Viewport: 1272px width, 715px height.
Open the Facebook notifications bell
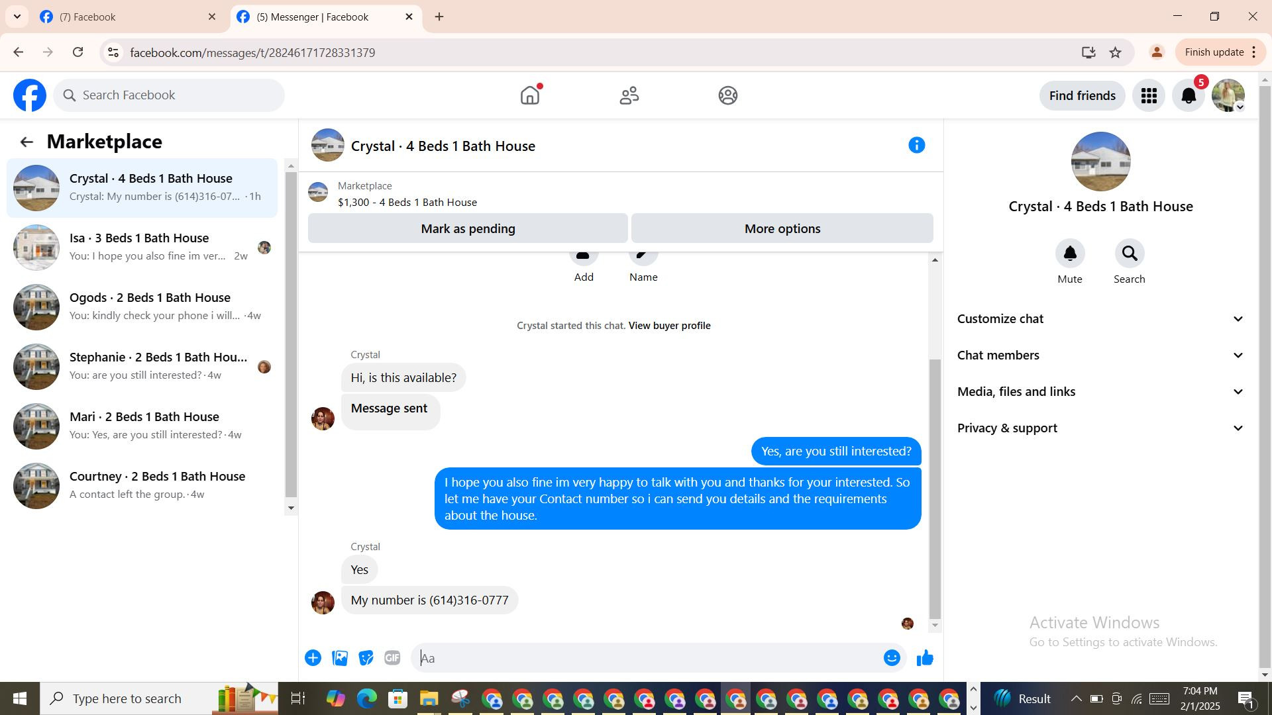pyautogui.click(x=1189, y=96)
